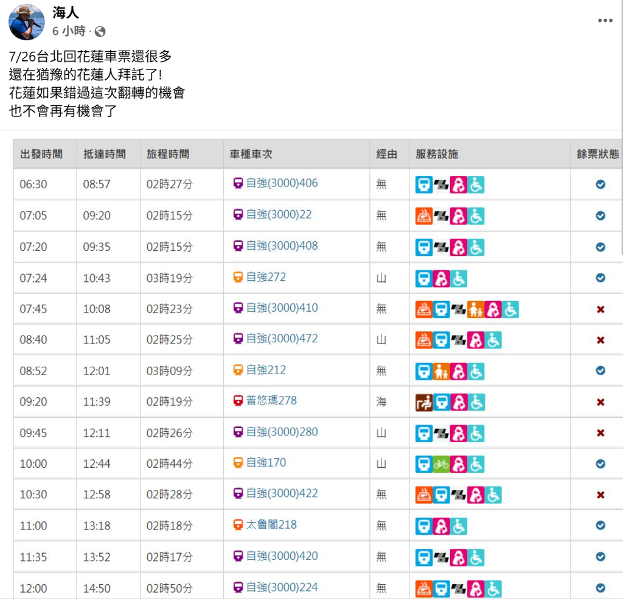Image resolution: width=623 pixels, height=600 pixels.
Task: Open train 自強(3000)224 details
Action: point(282,587)
